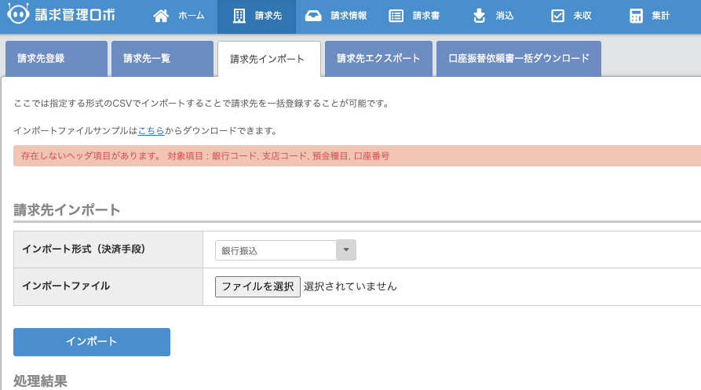The height and width of the screenshot is (390, 701).
Task: Click the list icon for 請求書
Action: [396, 16]
